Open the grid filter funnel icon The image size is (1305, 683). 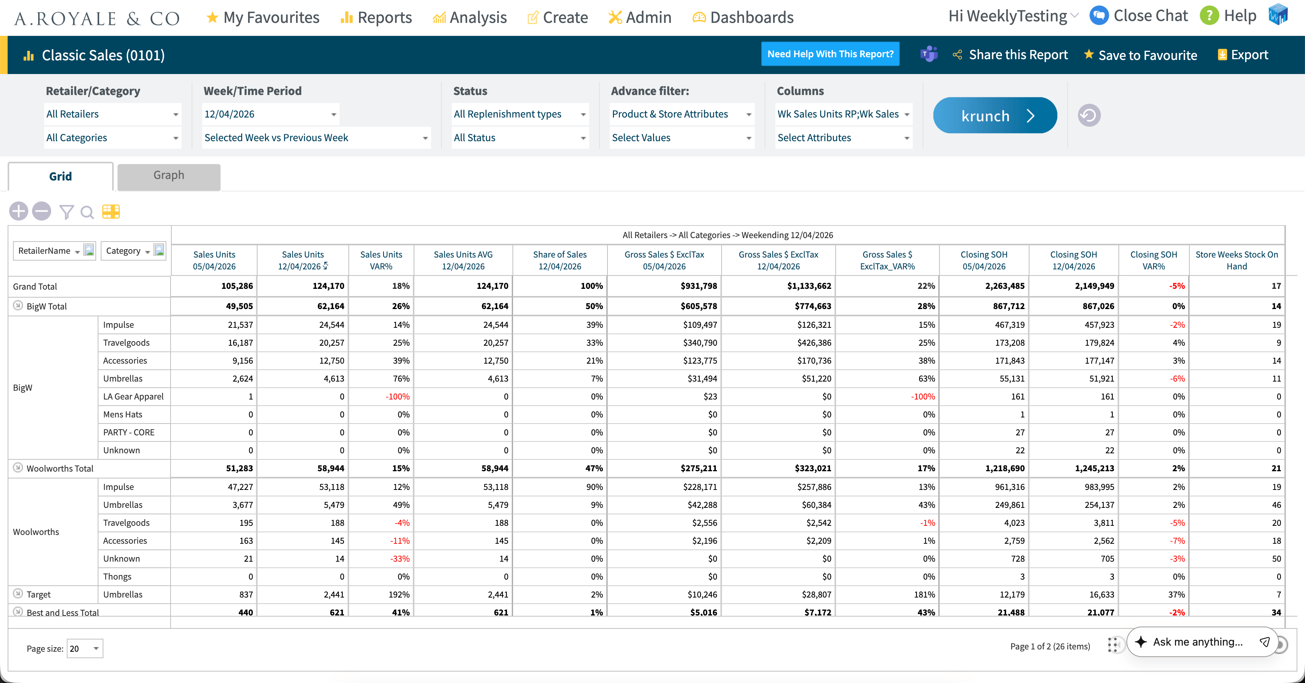click(66, 212)
